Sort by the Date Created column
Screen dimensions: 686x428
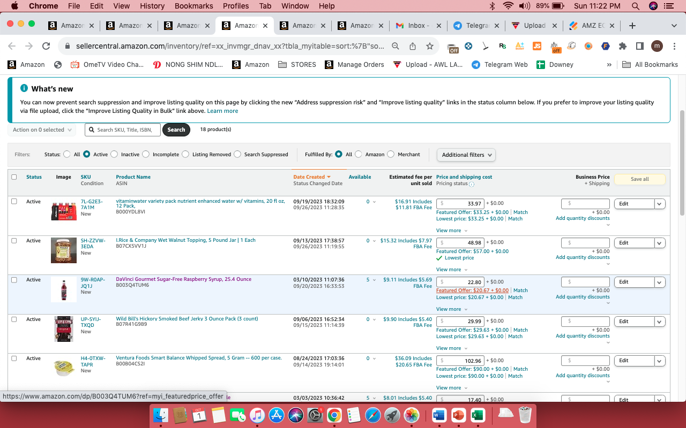(x=312, y=177)
